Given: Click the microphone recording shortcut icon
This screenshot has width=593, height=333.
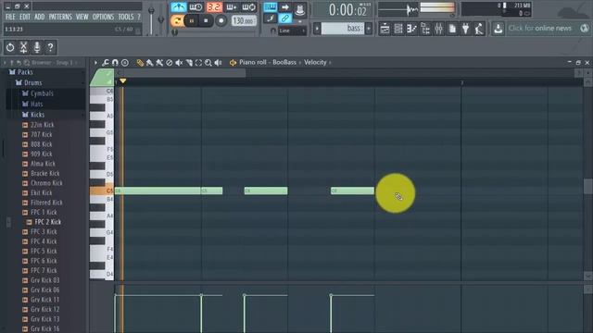Looking at the screenshot, I should tap(37, 47).
